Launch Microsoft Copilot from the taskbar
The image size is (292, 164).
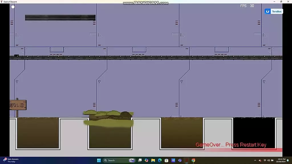146,160
